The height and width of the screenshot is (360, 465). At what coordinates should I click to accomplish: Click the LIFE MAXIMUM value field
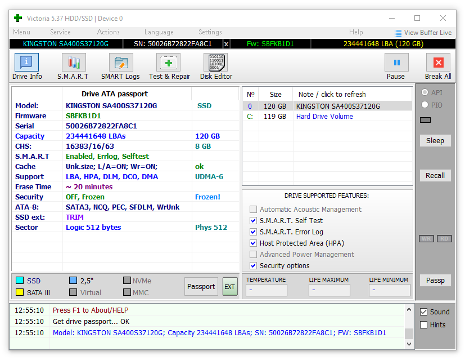(329, 290)
